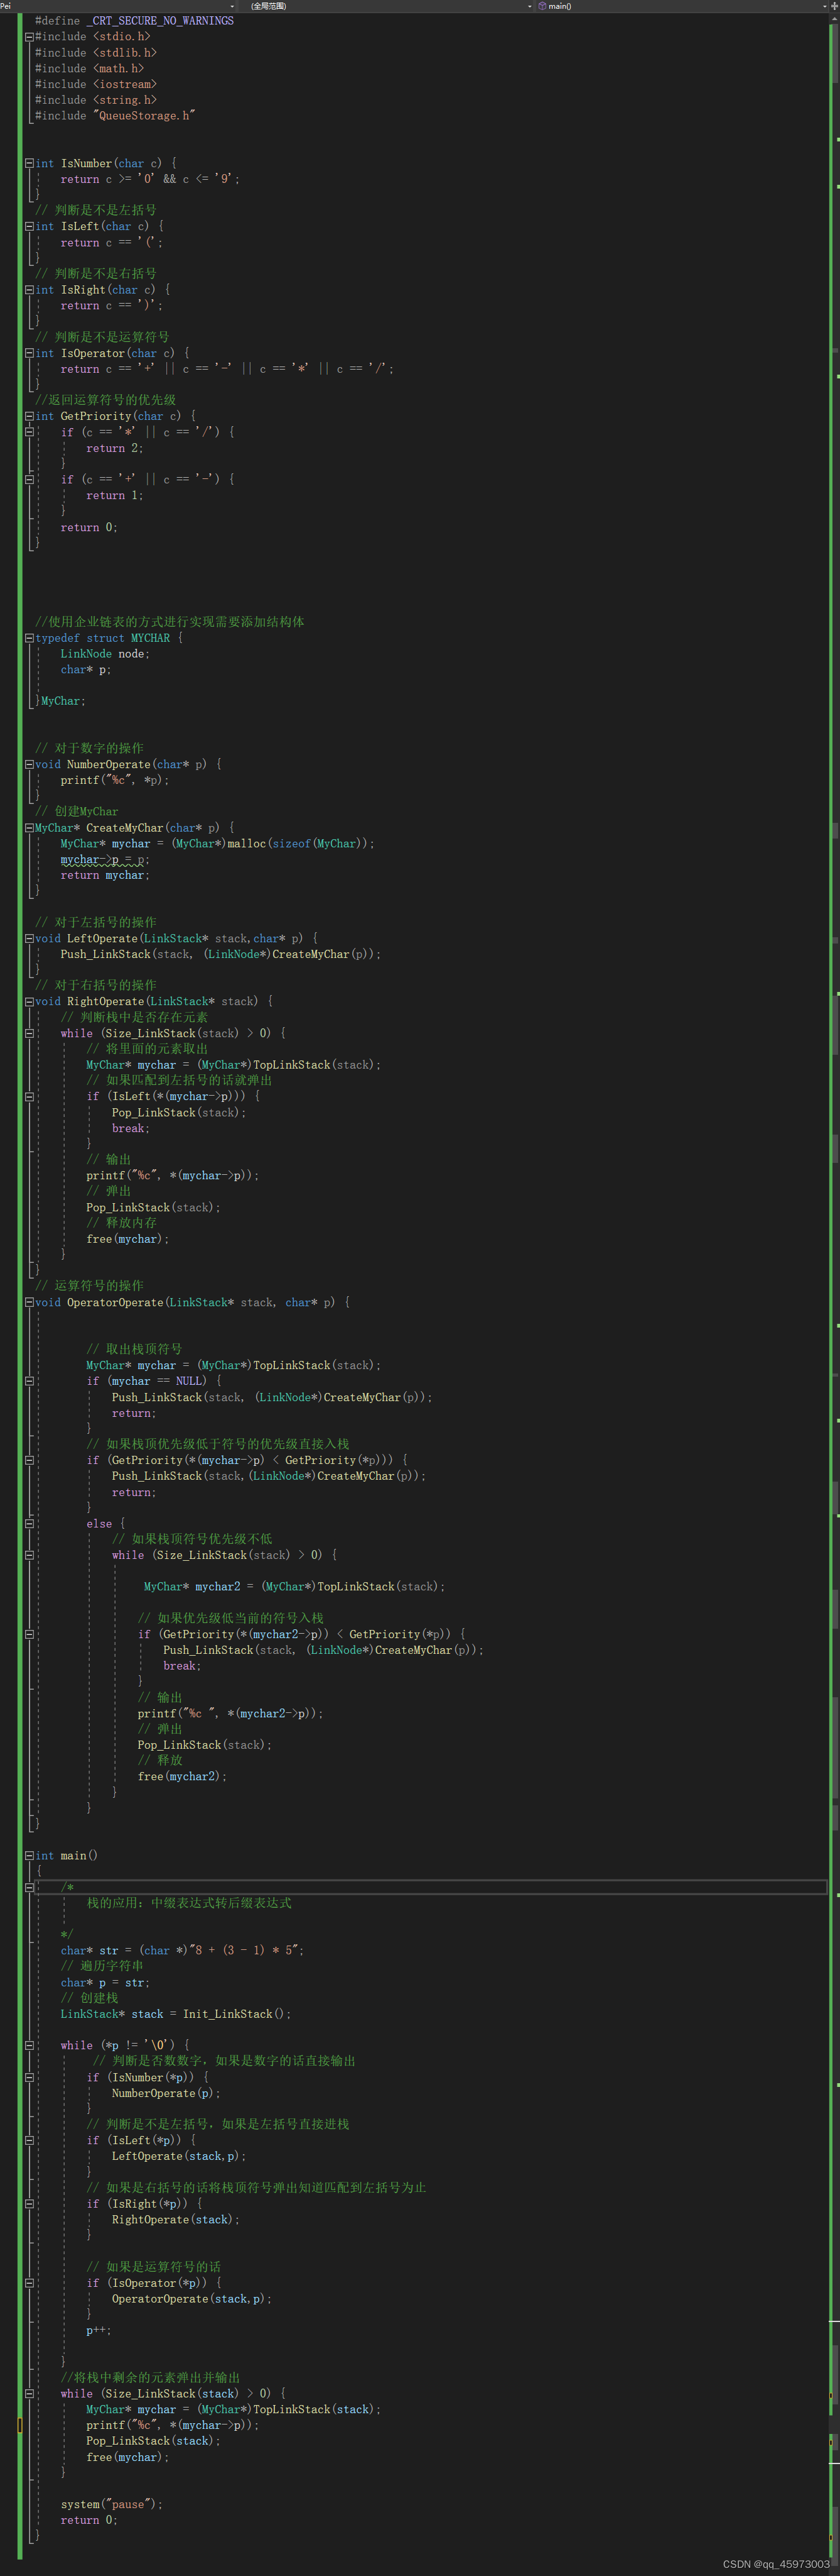Collapse the IsOperator function
This screenshot has height=2576, width=840.
[29, 353]
